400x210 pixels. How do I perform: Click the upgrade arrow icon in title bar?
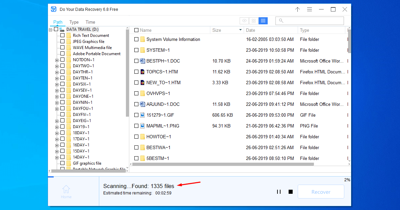[297, 9]
